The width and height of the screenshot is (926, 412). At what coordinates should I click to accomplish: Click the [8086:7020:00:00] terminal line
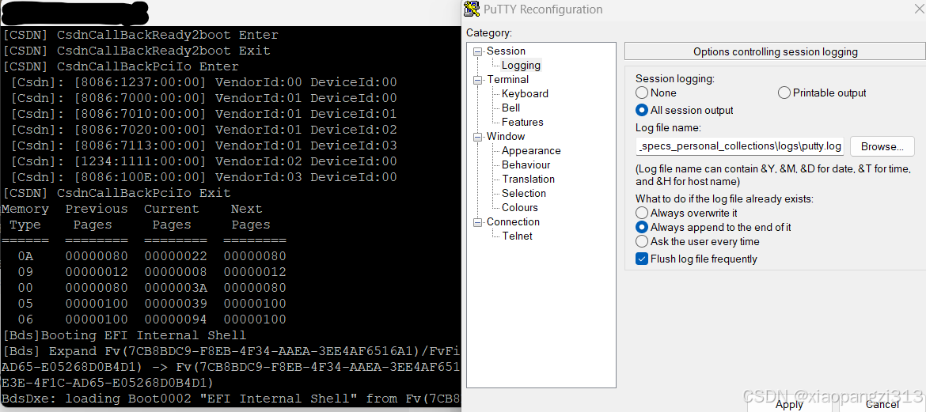click(x=203, y=130)
